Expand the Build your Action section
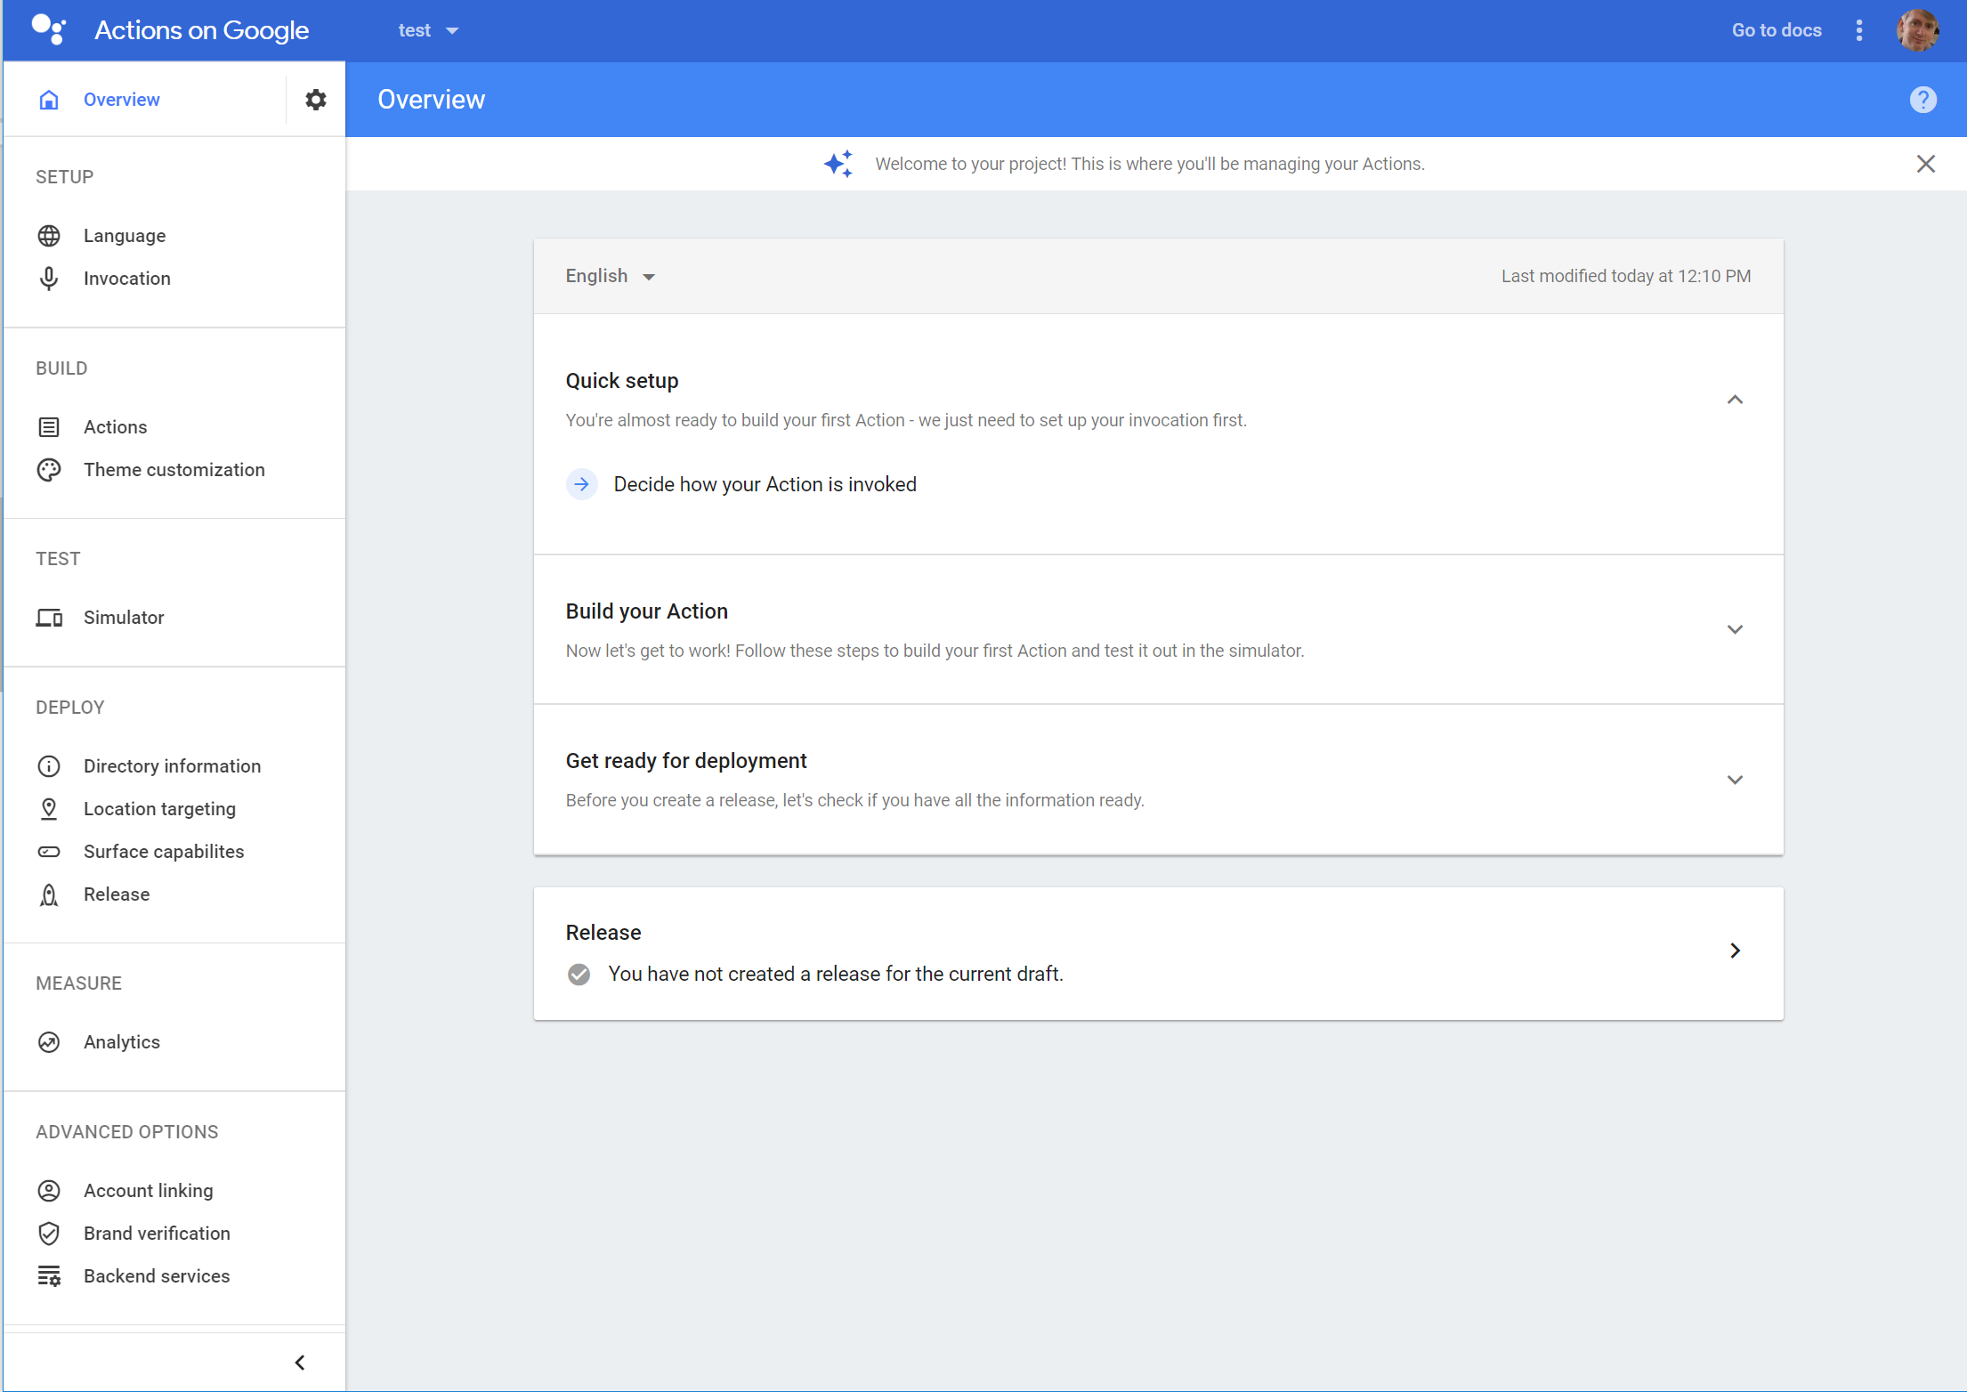This screenshot has width=1967, height=1392. tap(1734, 630)
